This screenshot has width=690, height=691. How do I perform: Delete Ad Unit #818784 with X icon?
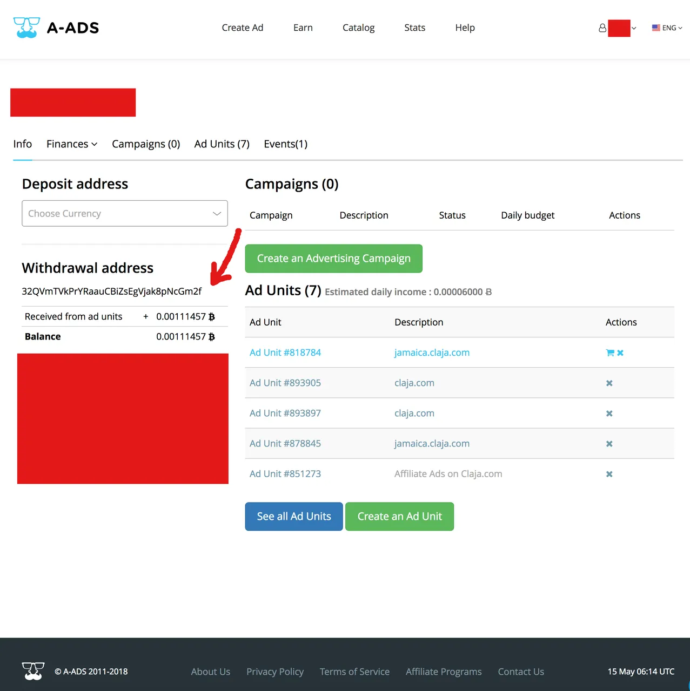pos(620,353)
